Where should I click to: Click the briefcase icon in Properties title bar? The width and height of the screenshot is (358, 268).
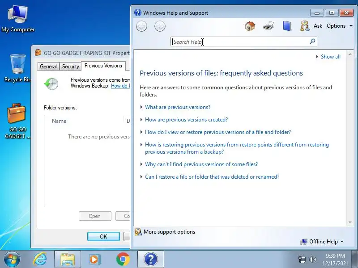pyautogui.click(x=38, y=53)
